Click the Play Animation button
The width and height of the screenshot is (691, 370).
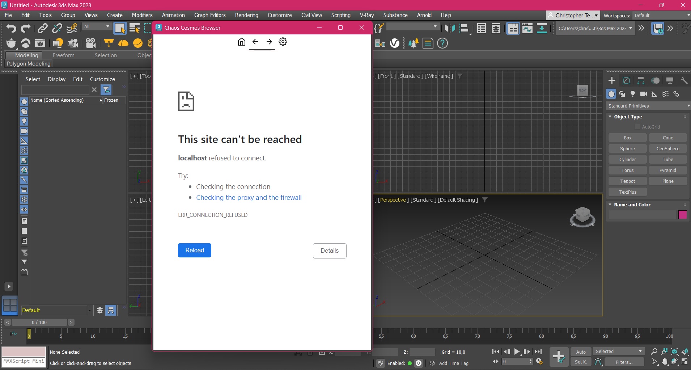[x=517, y=352]
